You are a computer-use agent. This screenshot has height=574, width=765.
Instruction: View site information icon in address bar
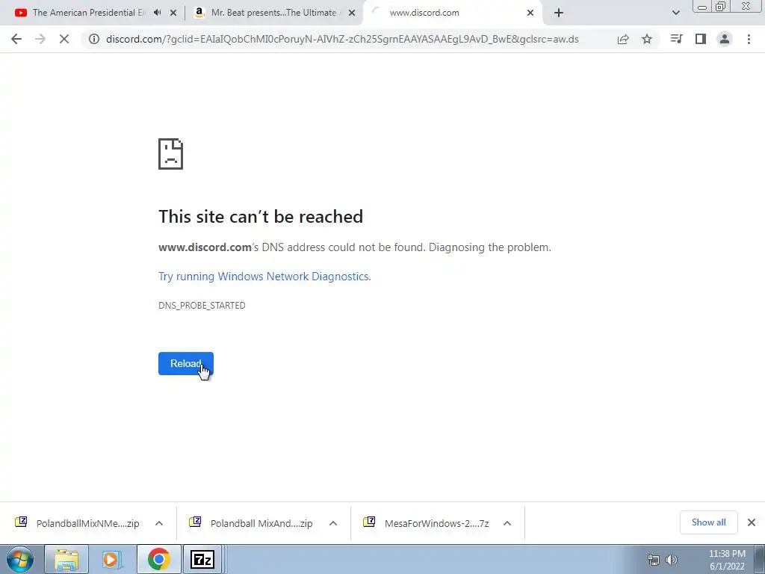[x=93, y=39]
